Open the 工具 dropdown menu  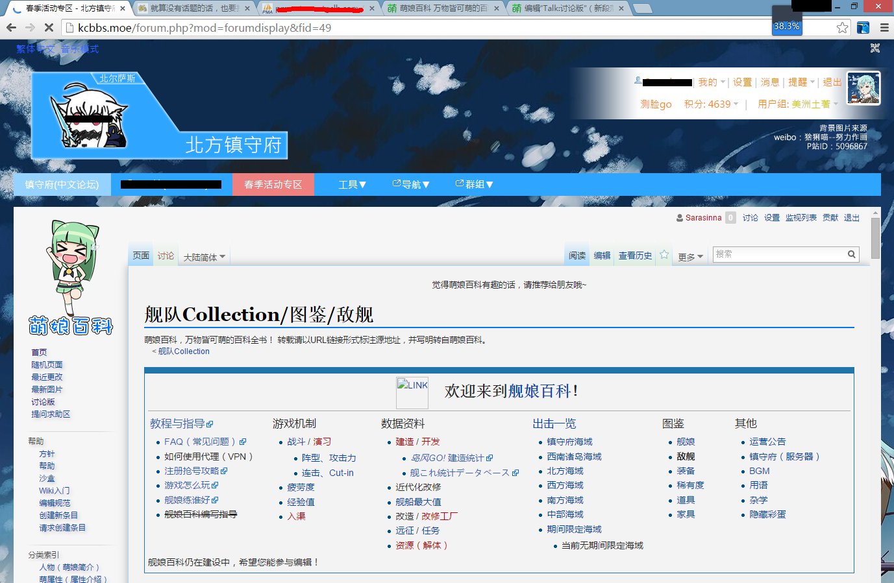pyautogui.click(x=352, y=184)
